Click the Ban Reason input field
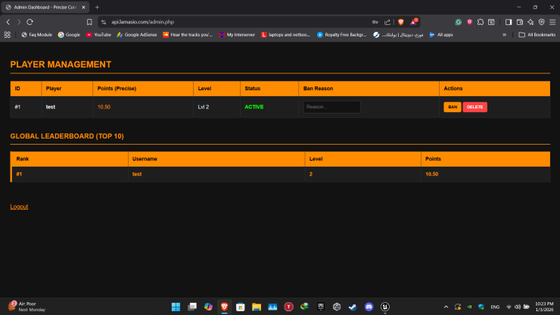 point(331,108)
